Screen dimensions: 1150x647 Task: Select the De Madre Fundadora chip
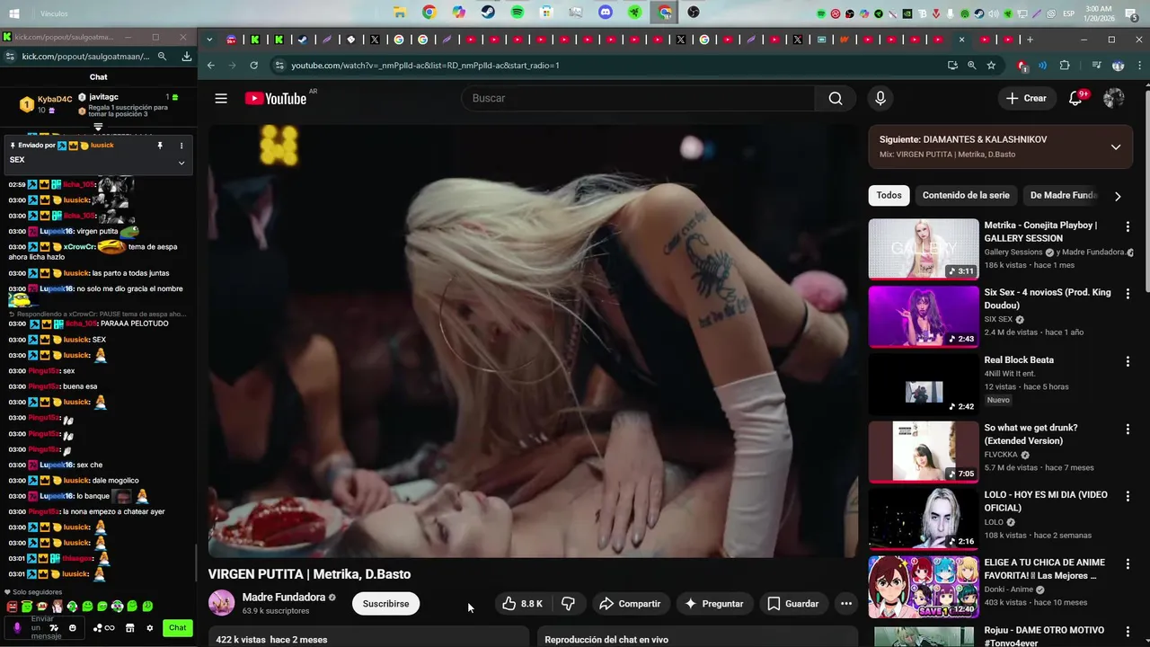[1064, 195]
